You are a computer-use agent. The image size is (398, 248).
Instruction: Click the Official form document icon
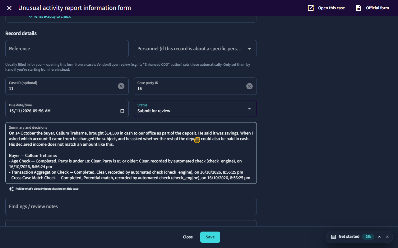pyautogui.click(x=359, y=8)
